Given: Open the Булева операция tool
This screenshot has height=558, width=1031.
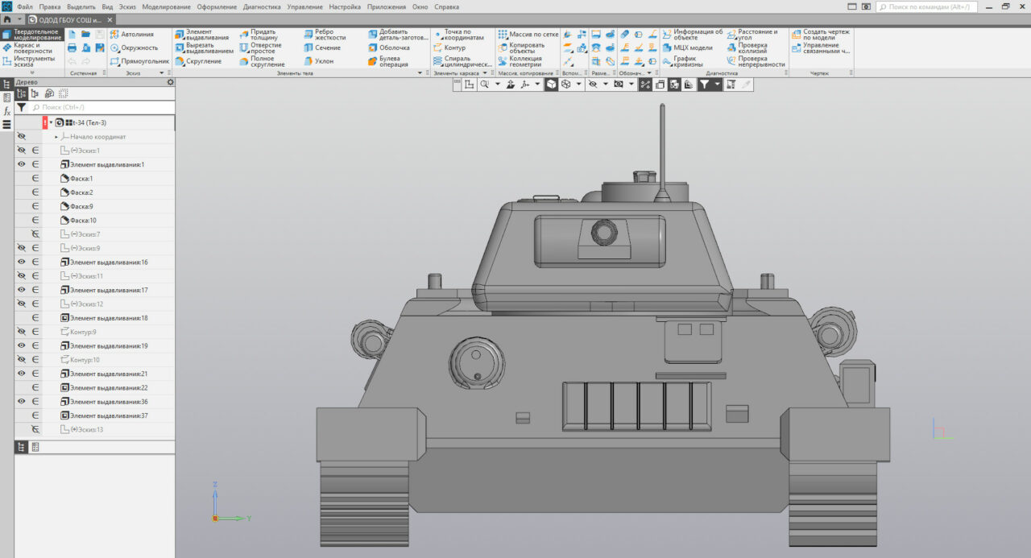Looking at the screenshot, I should point(390,61).
